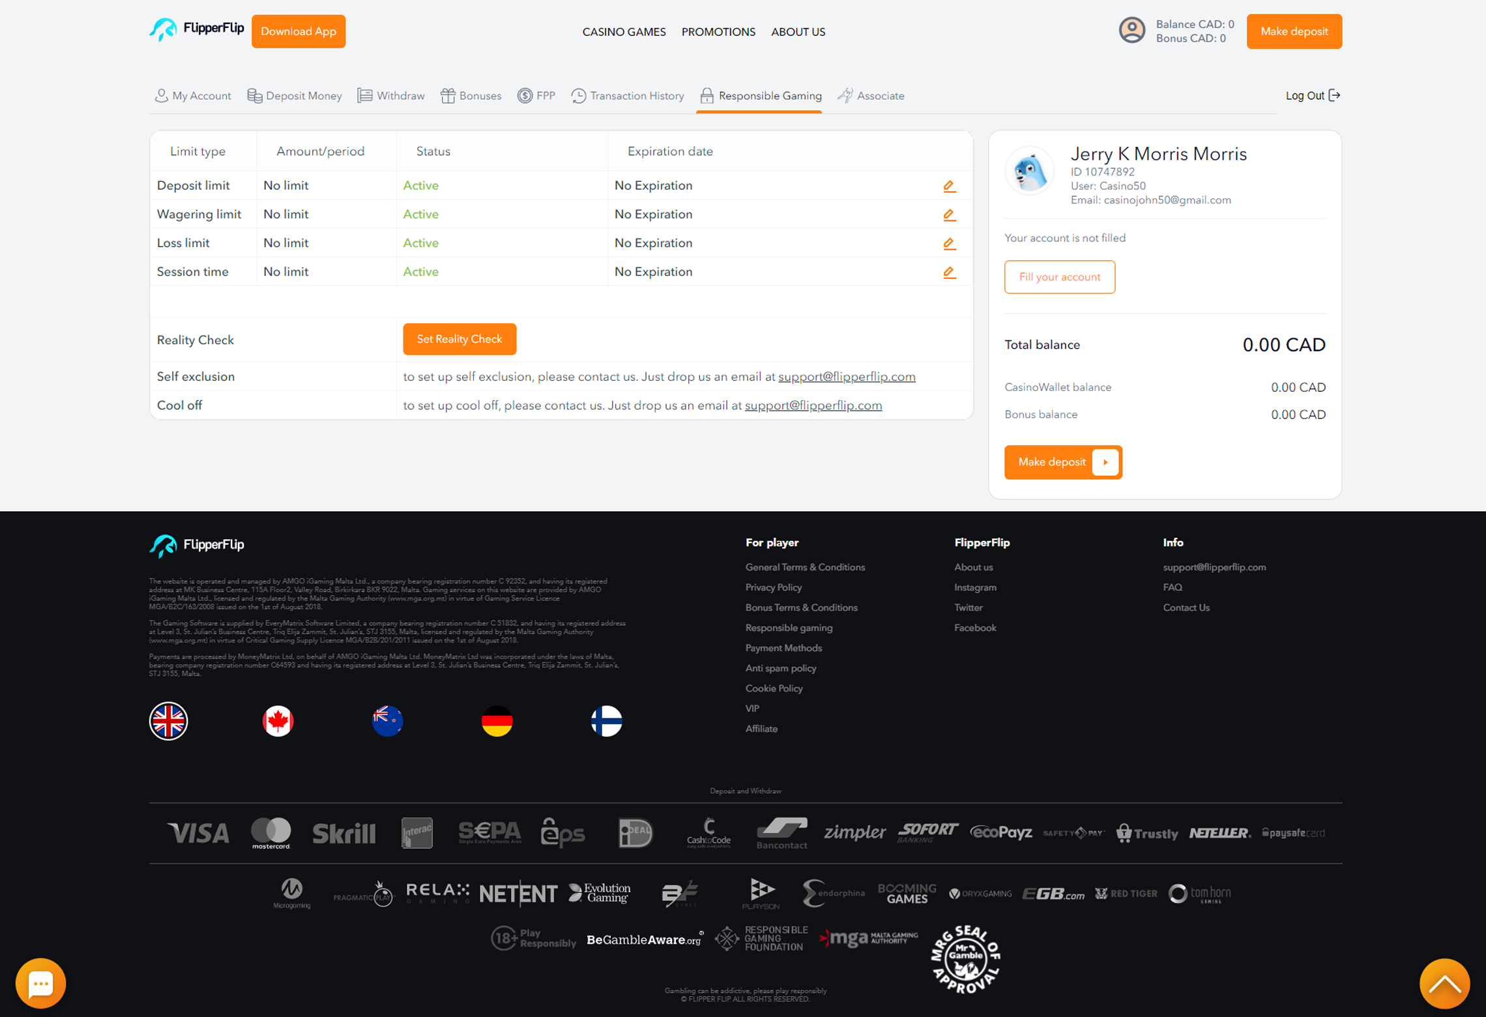
Task: Switch to the Withdraw tab
Action: click(391, 96)
